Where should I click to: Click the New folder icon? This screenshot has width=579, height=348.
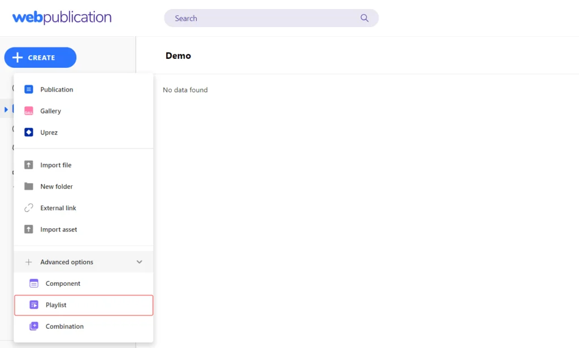pos(28,186)
